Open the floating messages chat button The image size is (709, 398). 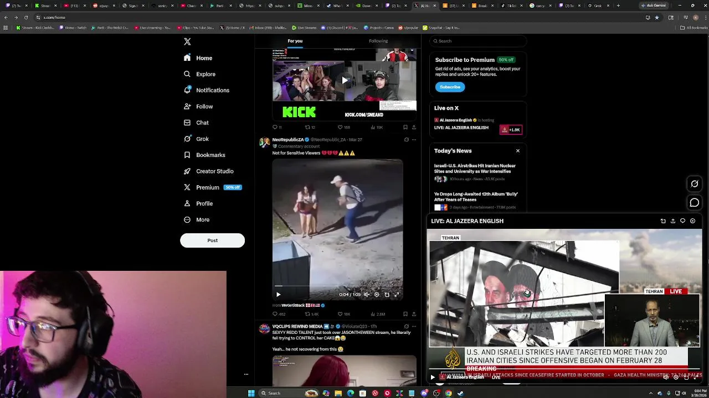tap(695, 203)
